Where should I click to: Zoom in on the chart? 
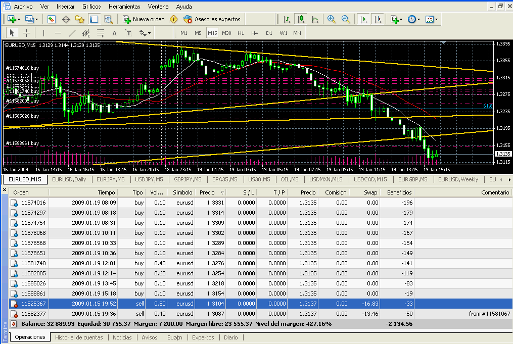point(332,19)
